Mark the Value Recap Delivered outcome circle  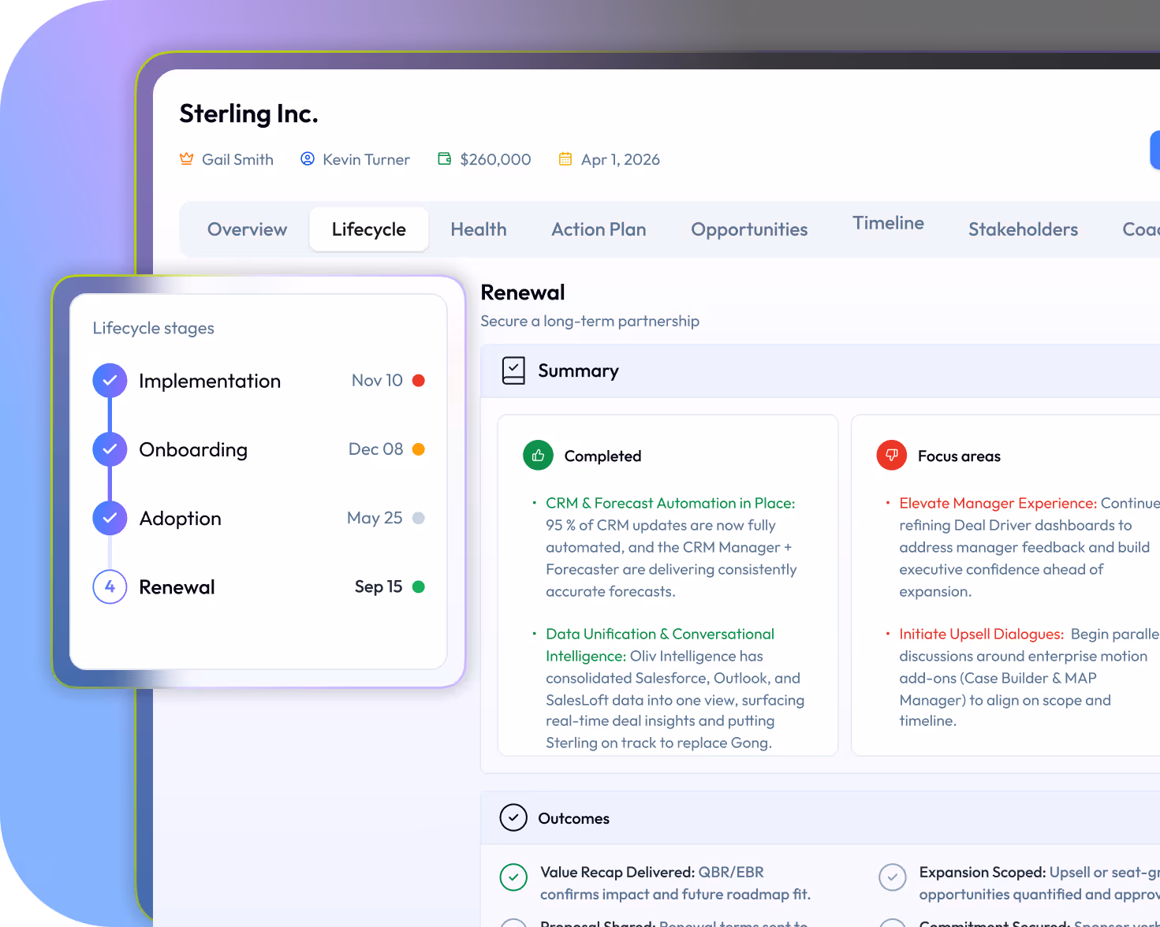click(x=513, y=877)
